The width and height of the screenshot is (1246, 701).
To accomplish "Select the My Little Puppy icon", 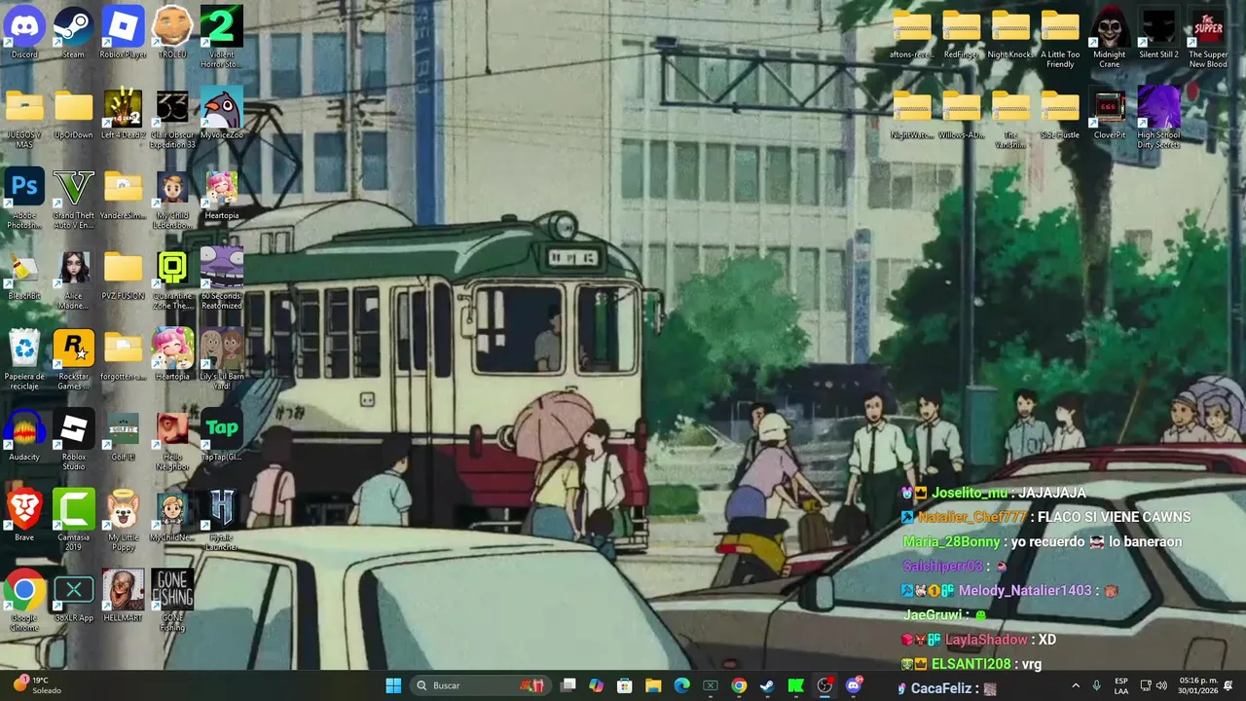I will click(123, 521).
